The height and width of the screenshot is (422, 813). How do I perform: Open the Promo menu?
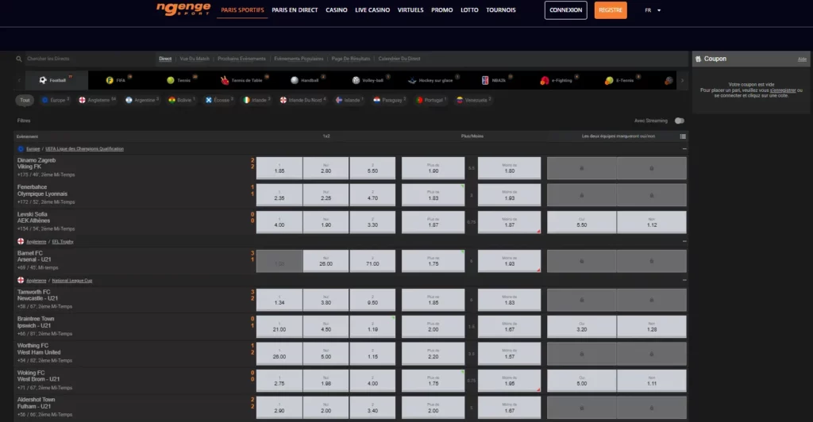pyautogui.click(x=441, y=10)
